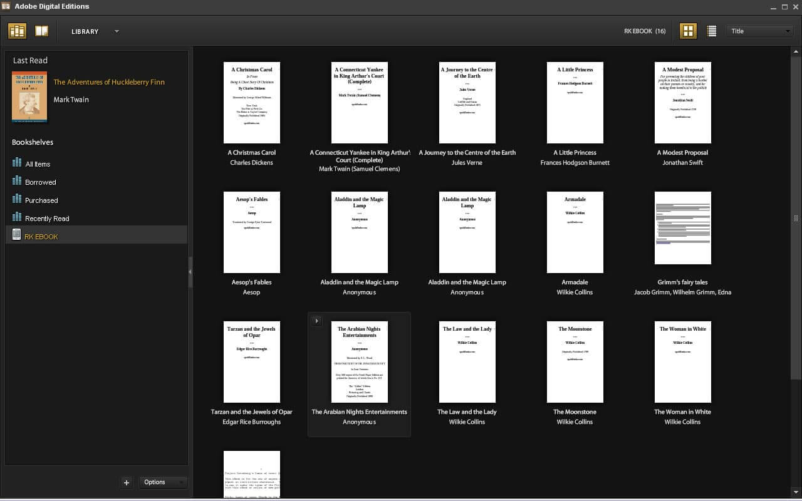Open Armadale book thumbnail
Screen dimensions: 802x501
(575, 232)
